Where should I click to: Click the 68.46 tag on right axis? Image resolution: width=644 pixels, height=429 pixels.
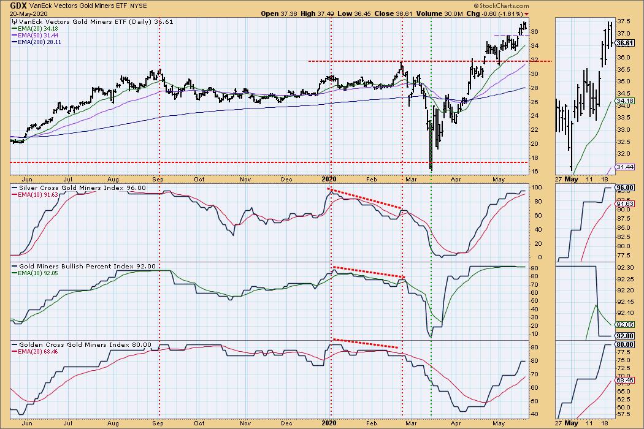(625, 381)
